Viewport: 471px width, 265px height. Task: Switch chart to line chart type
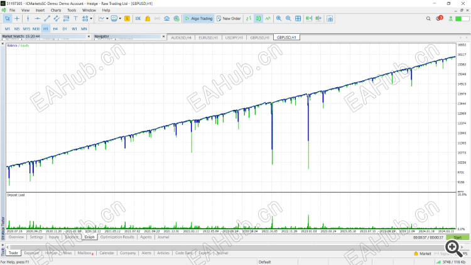click(268, 19)
